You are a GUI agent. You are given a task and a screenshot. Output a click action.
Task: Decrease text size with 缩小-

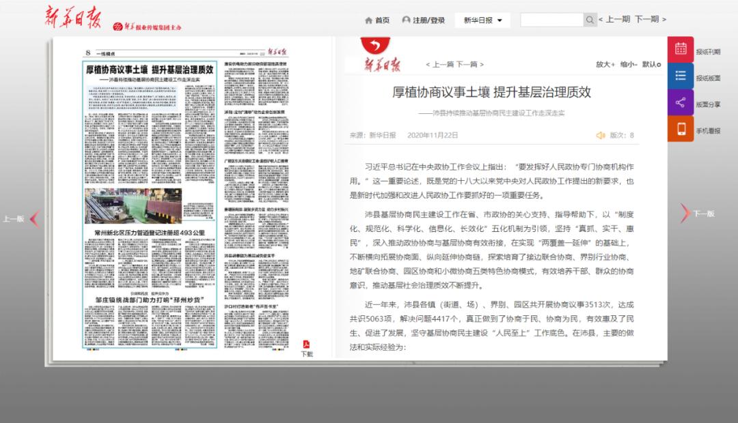[629, 64]
